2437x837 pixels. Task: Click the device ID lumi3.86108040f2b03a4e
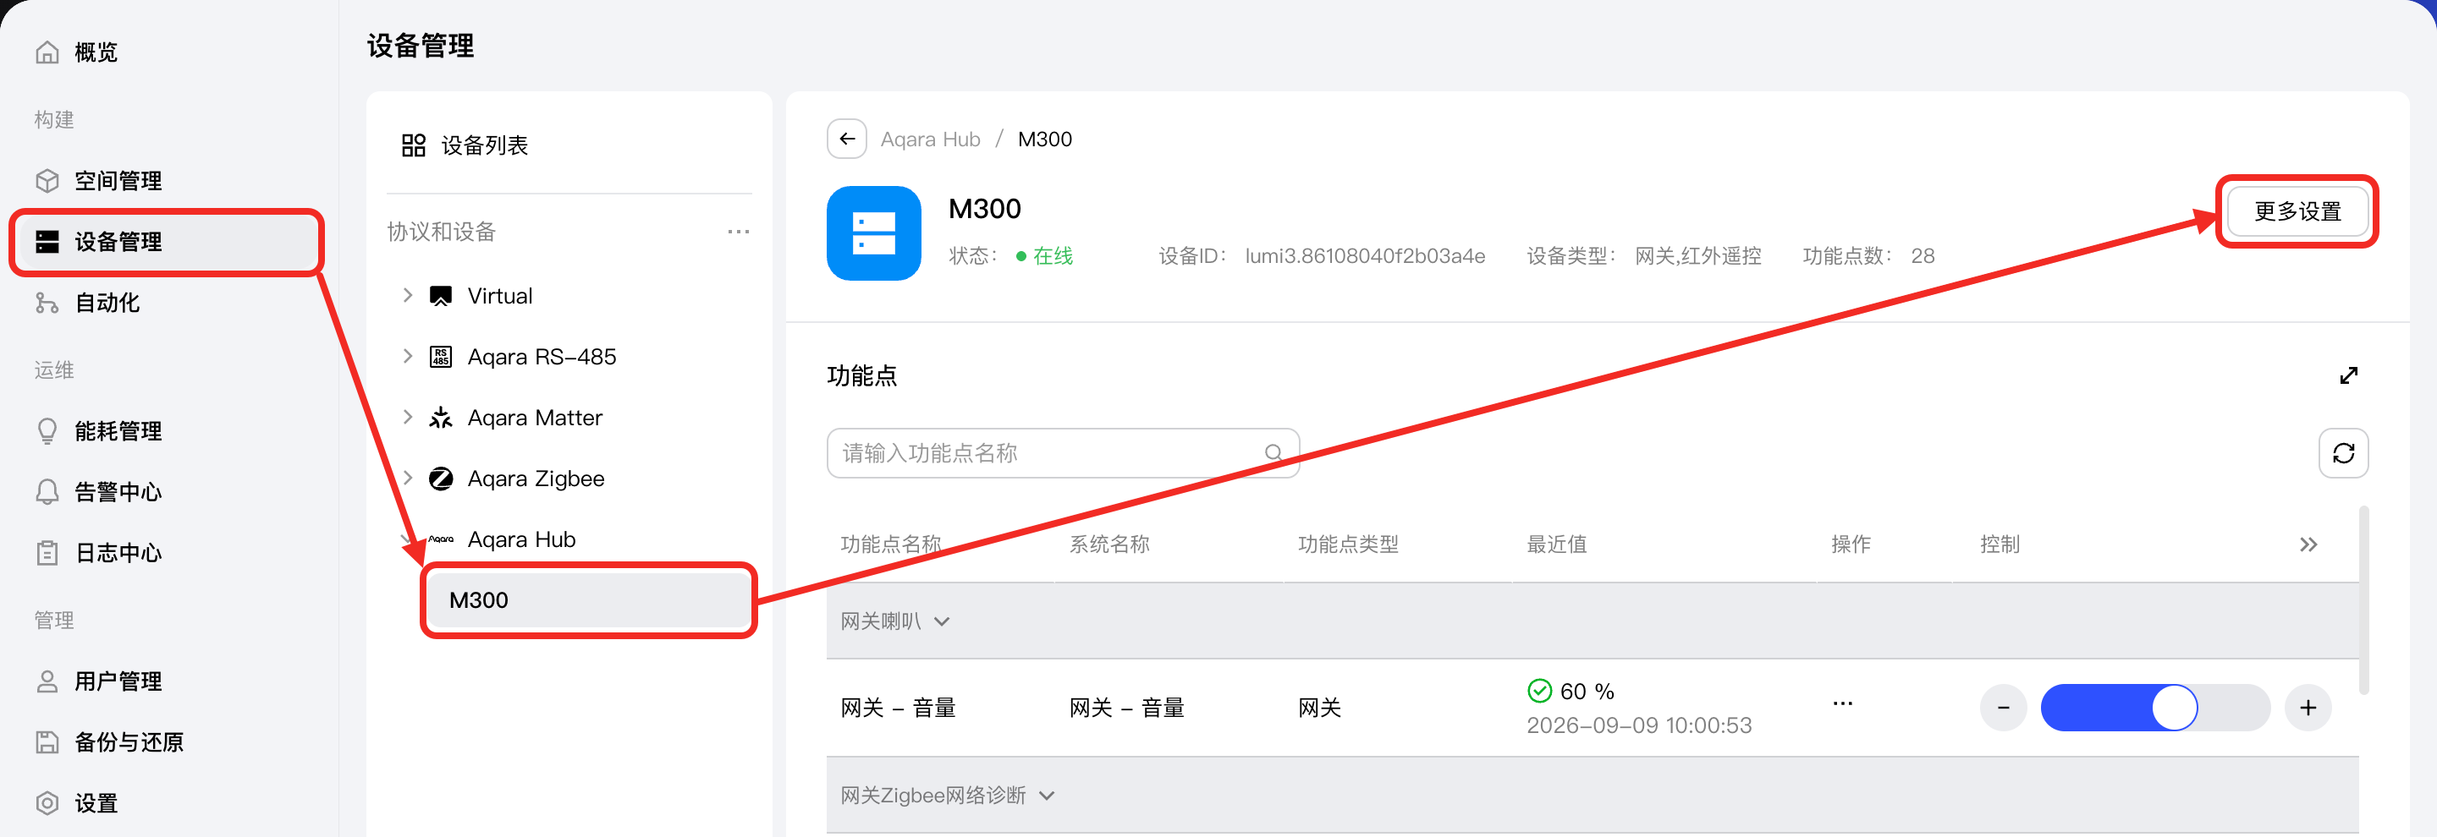point(1365,256)
